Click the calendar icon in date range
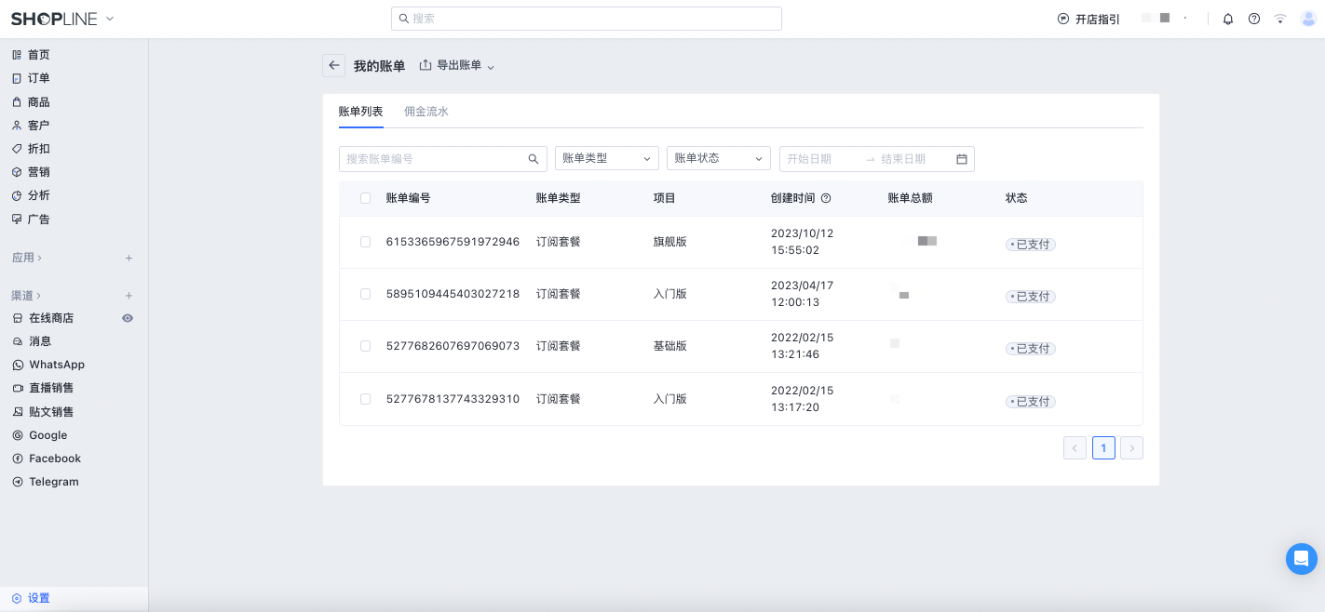The height and width of the screenshot is (612, 1325). click(x=962, y=159)
